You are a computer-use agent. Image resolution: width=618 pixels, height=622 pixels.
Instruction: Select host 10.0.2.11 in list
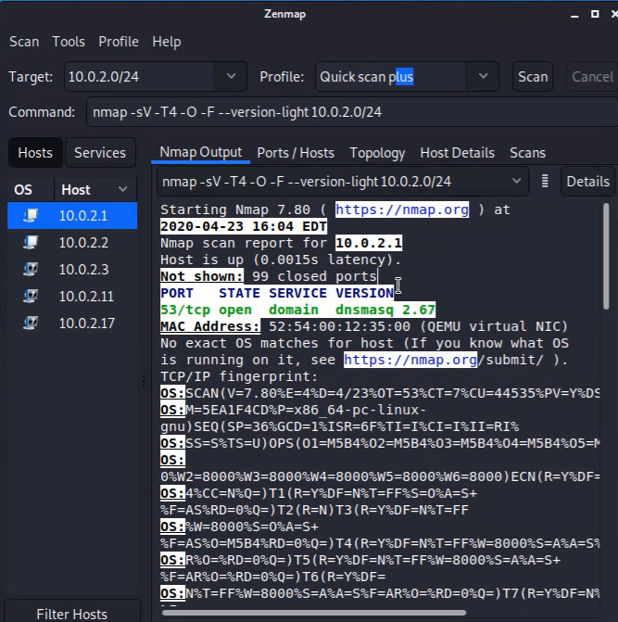(72, 297)
